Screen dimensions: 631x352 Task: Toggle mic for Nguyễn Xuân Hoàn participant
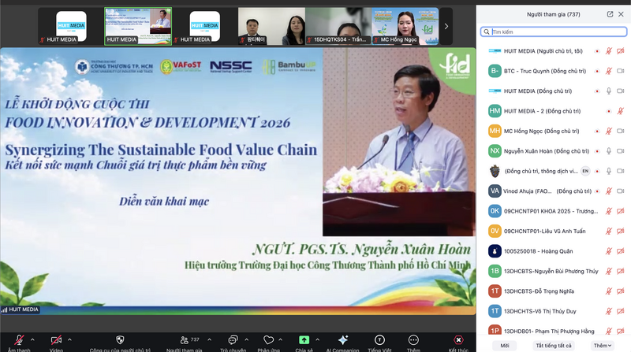coord(609,151)
